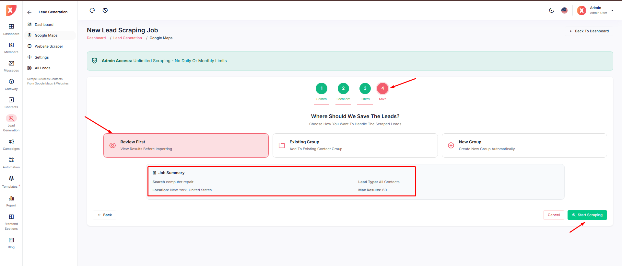
Task: Click the Lead Generation breadcrumb link
Action: [127, 38]
